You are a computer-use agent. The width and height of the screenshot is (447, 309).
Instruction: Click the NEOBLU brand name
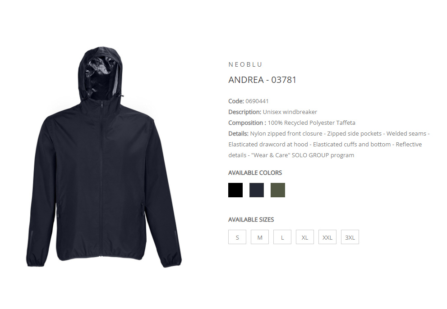click(245, 65)
